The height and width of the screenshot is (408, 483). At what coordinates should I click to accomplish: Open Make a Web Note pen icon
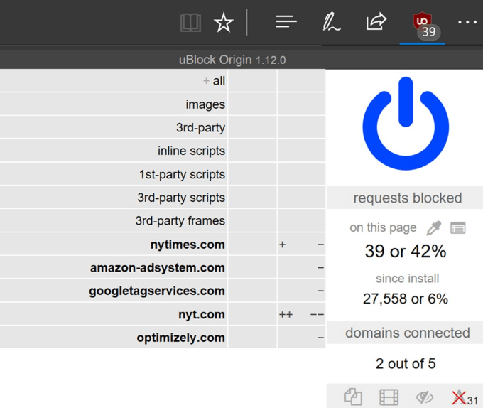[331, 21]
